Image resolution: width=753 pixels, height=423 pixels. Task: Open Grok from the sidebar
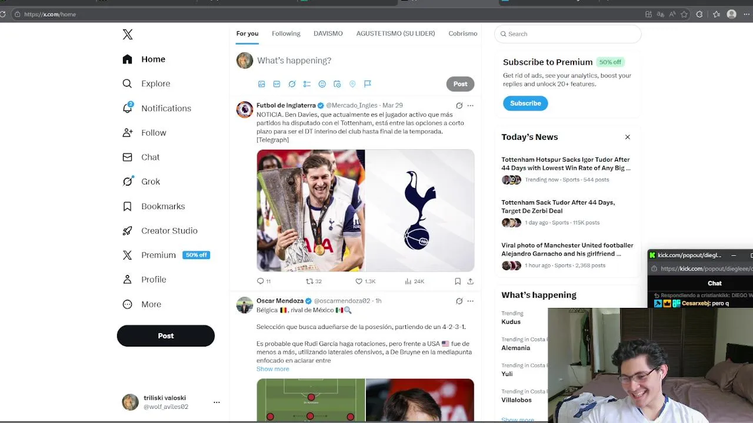click(141, 182)
